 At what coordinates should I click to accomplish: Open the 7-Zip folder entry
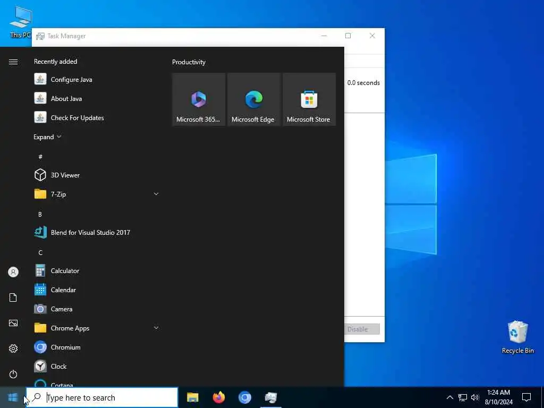[x=96, y=194]
